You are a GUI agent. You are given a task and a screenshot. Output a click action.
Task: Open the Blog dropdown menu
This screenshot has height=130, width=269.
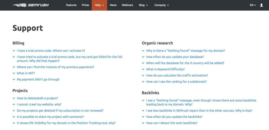click(143, 5)
